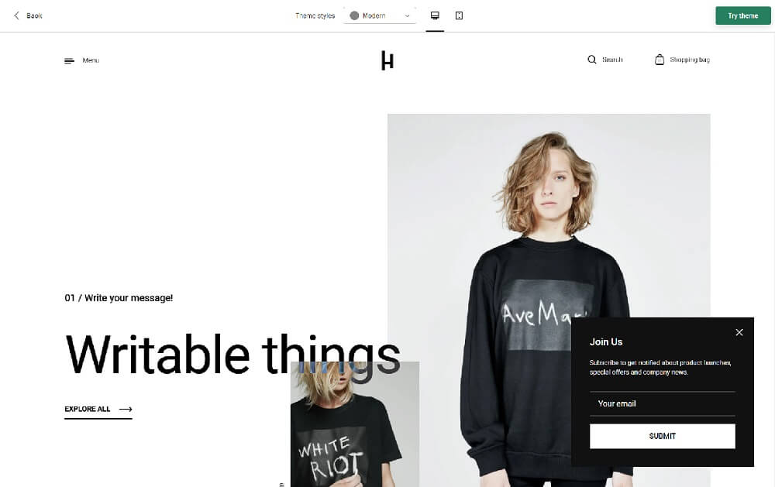
Task: Click the Back text link
Action: [x=35, y=15]
